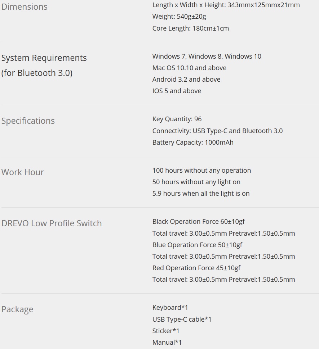Click the Work Hour heading
The height and width of the screenshot is (349, 319).
(x=23, y=172)
